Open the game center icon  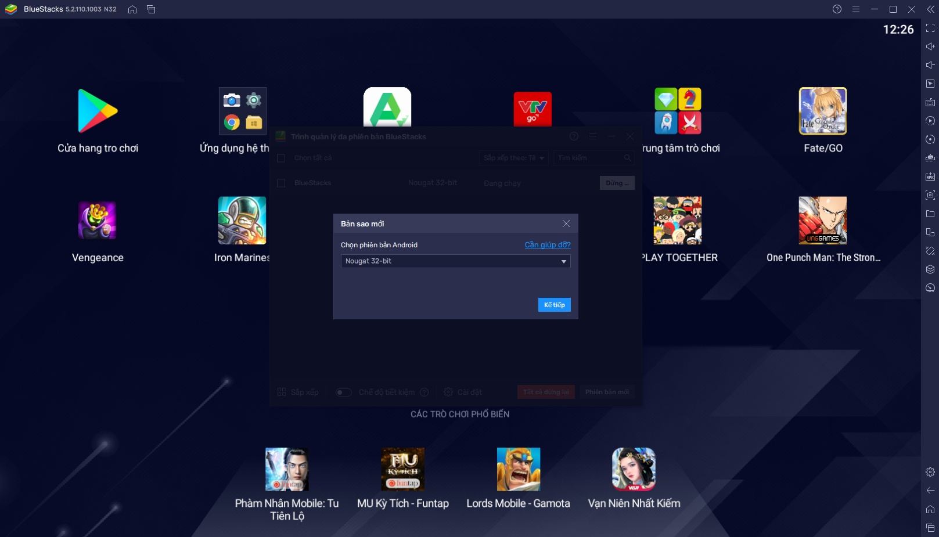[678, 111]
